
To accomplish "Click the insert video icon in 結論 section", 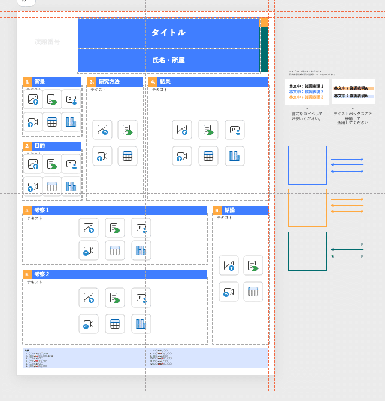I will tap(229, 292).
